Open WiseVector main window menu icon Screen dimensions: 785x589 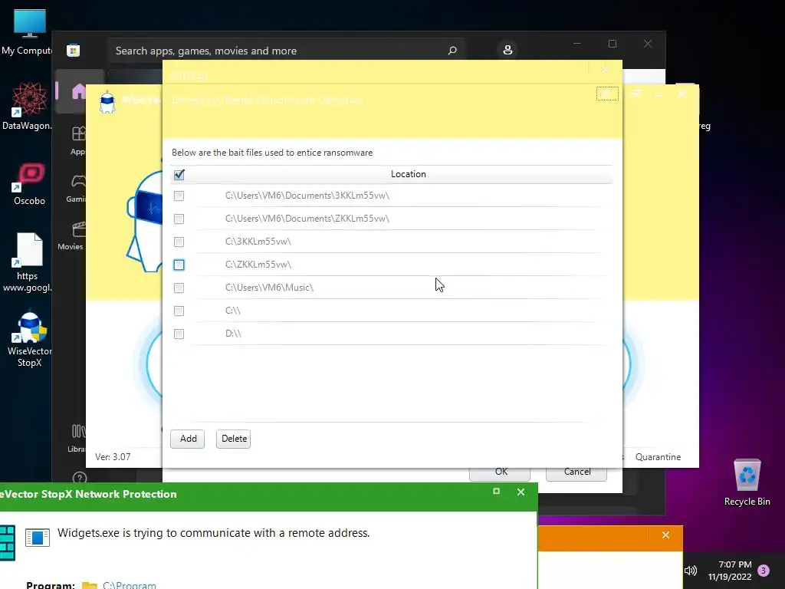636,93
